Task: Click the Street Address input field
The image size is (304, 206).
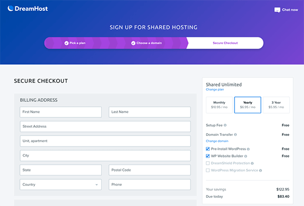Action: click(x=105, y=126)
